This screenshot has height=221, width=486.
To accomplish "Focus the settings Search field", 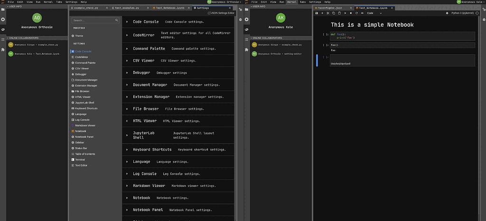I will [x=93, y=20].
